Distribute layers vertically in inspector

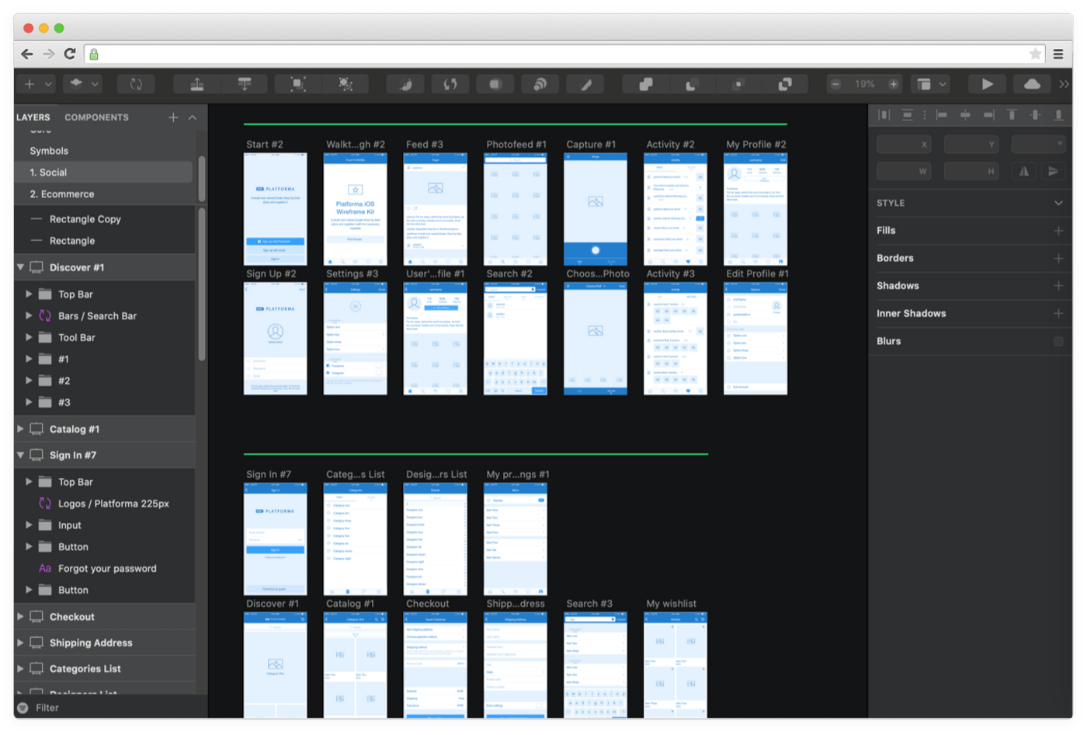907,115
